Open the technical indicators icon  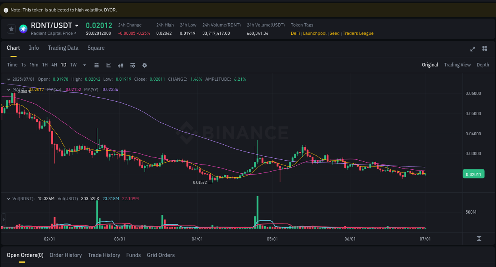point(133,65)
